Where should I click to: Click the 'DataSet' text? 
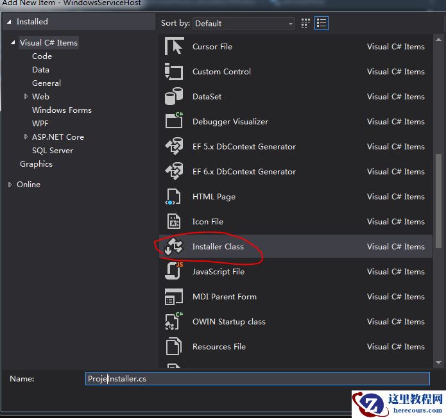pyautogui.click(x=207, y=96)
